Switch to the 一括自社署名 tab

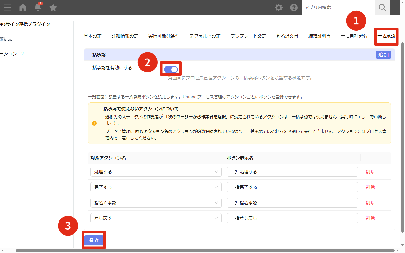[x=354, y=36]
